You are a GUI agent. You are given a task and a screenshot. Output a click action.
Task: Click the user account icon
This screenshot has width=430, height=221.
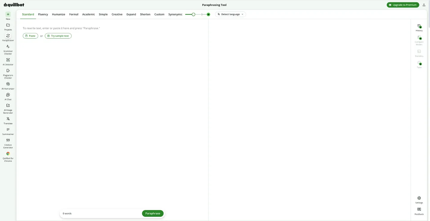pos(424,5)
